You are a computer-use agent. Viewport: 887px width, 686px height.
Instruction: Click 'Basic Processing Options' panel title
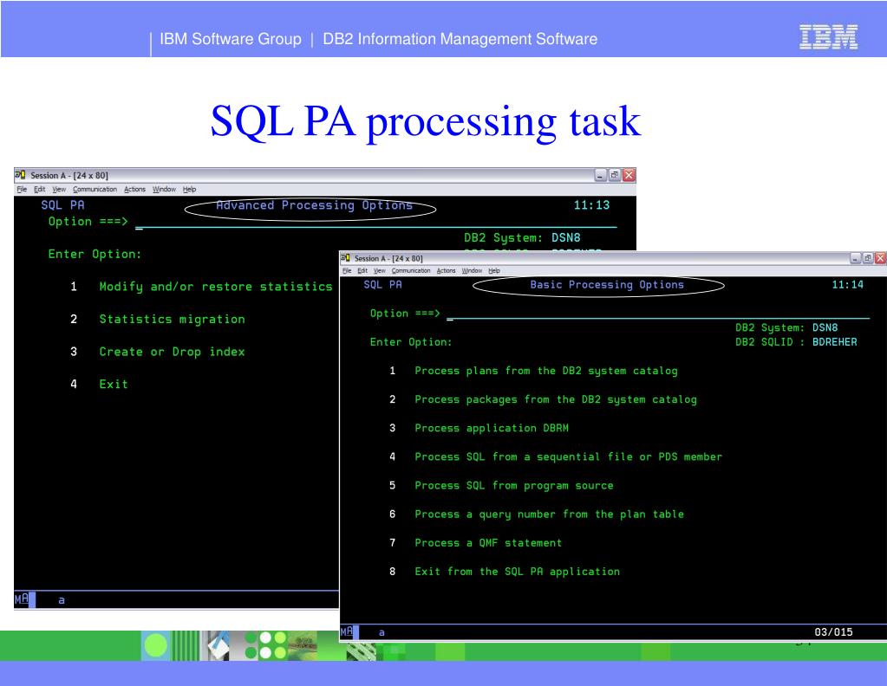607,285
